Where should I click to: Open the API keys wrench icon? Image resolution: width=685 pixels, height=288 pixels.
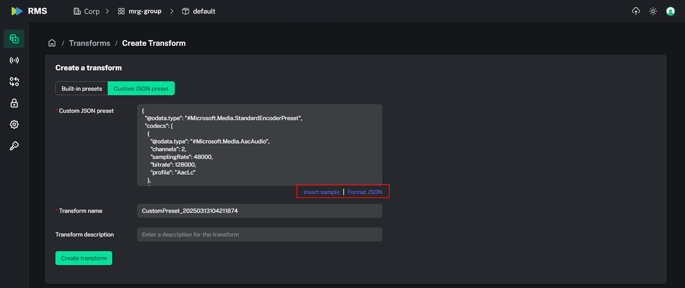(14, 146)
